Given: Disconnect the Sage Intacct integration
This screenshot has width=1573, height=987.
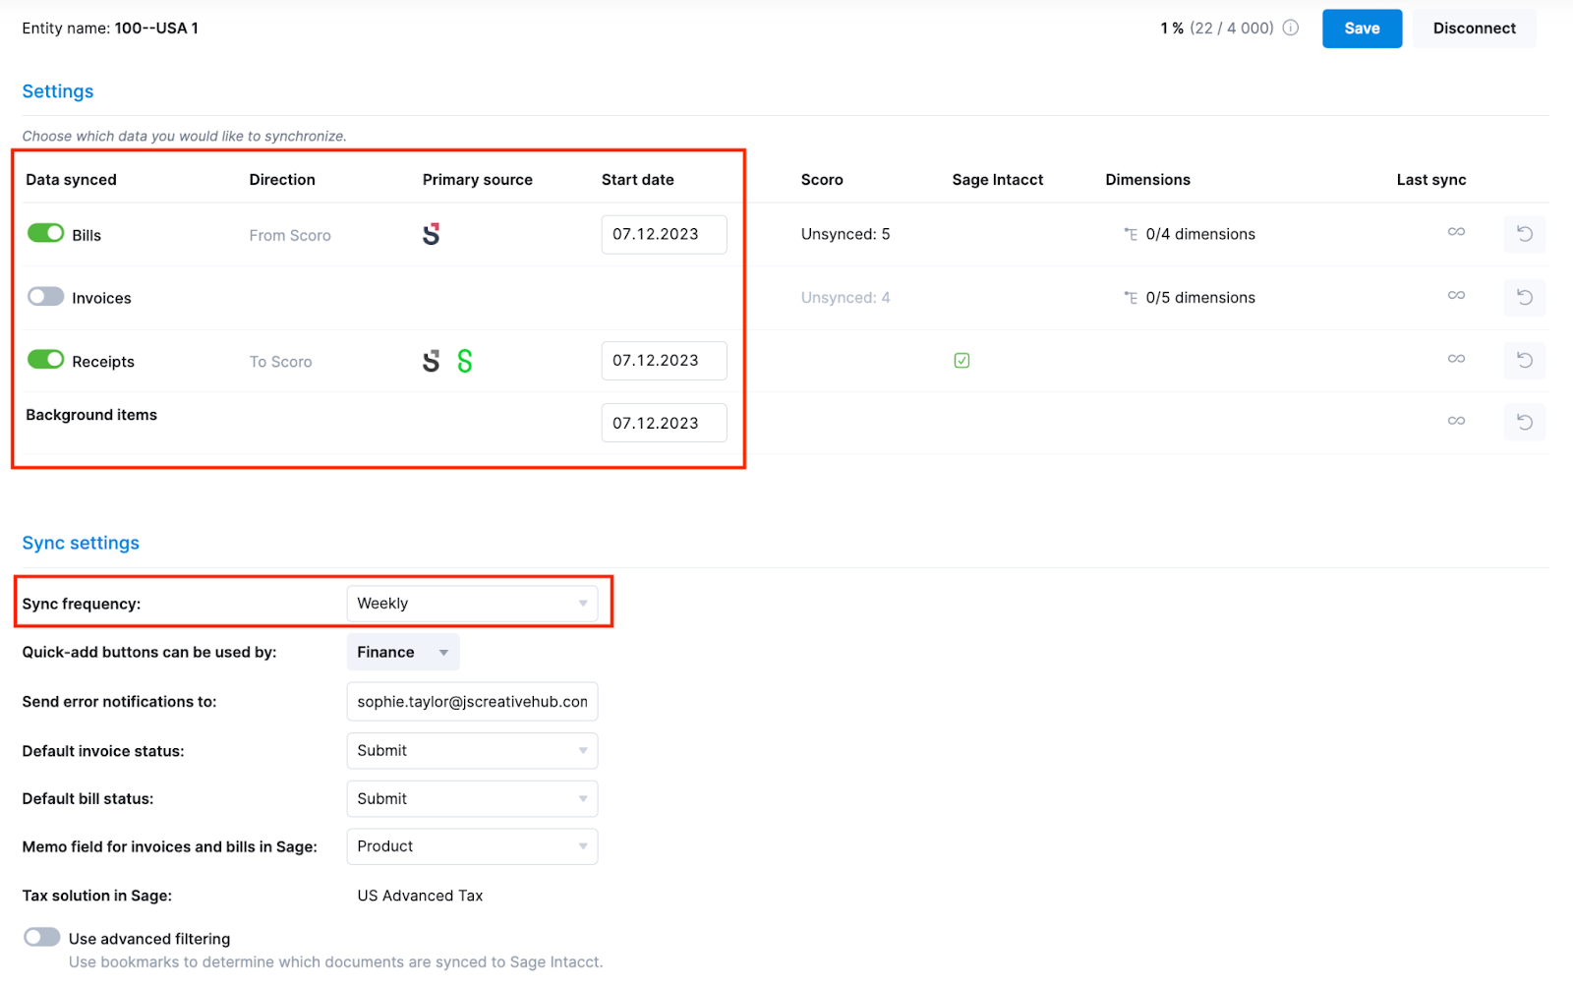Looking at the screenshot, I should [1474, 29].
